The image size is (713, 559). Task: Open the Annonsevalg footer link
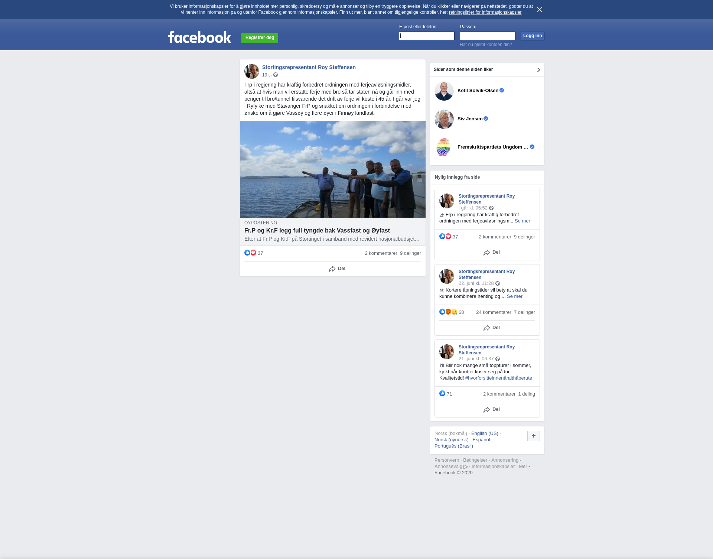[x=451, y=467]
